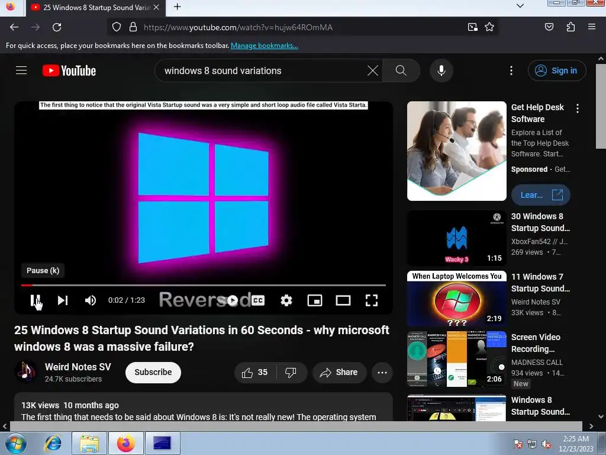The height and width of the screenshot is (455, 606).
Task: Save page to Pocket
Action: [549, 27]
